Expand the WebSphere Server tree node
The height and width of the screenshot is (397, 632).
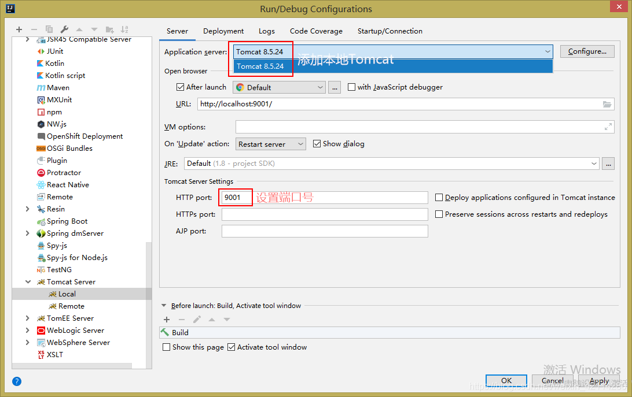(27, 342)
